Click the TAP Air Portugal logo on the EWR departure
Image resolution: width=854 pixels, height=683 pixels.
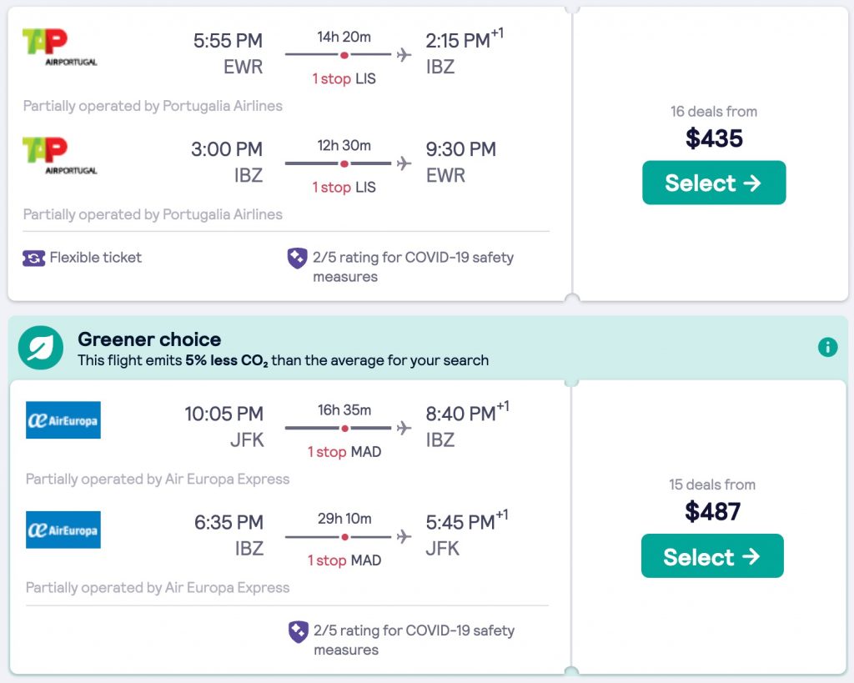tap(59, 47)
